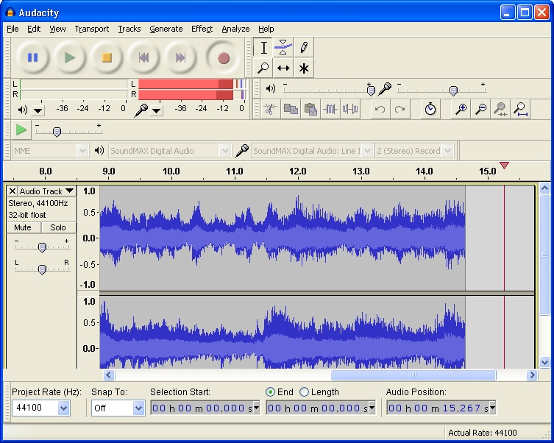Click the Zoom In magnifier icon
Screen dimensions: 554x443
pos(461,110)
